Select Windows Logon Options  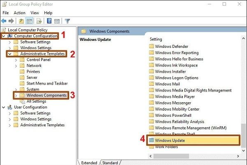click(177, 78)
